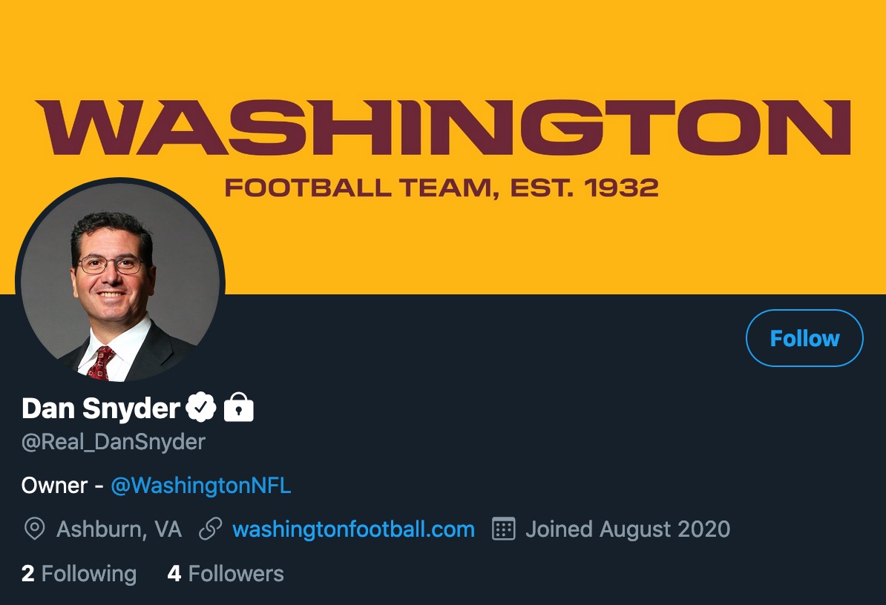Click the Follow button
The height and width of the screenshot is (605, 886).
pyautogui.click(x=804, y=338)
